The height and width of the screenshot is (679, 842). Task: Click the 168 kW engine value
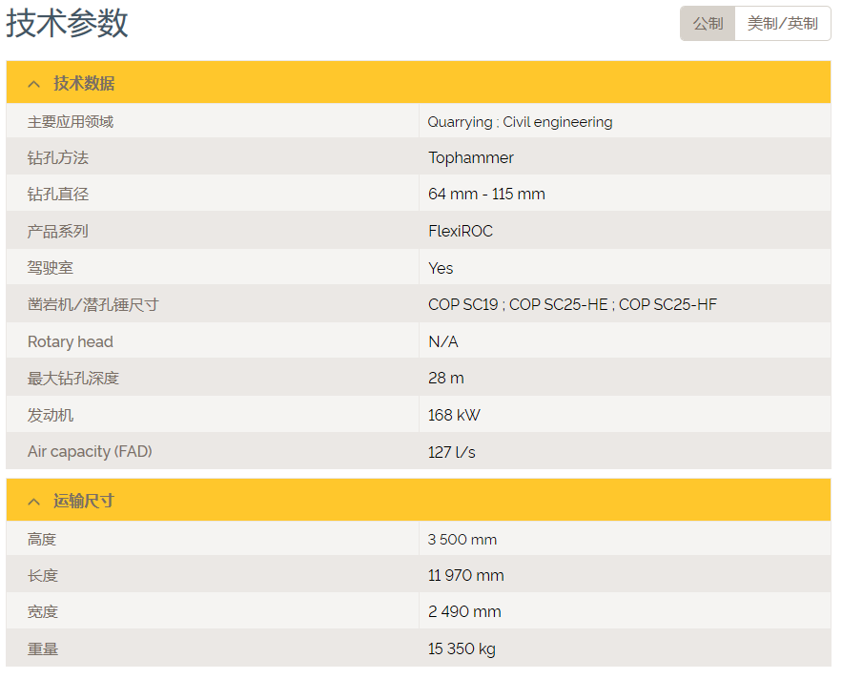(x=452, y=416)
